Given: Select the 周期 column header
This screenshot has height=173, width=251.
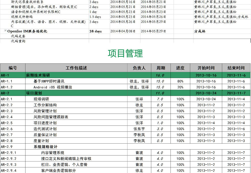Looking at the screenshot, I should tap(161, 68).
